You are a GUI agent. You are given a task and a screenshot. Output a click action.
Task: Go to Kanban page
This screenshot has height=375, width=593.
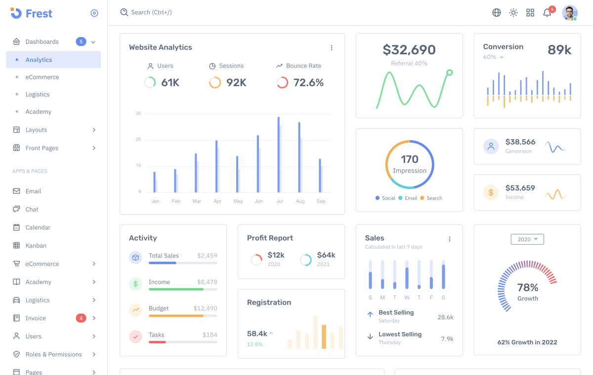(x=36, y=246)
